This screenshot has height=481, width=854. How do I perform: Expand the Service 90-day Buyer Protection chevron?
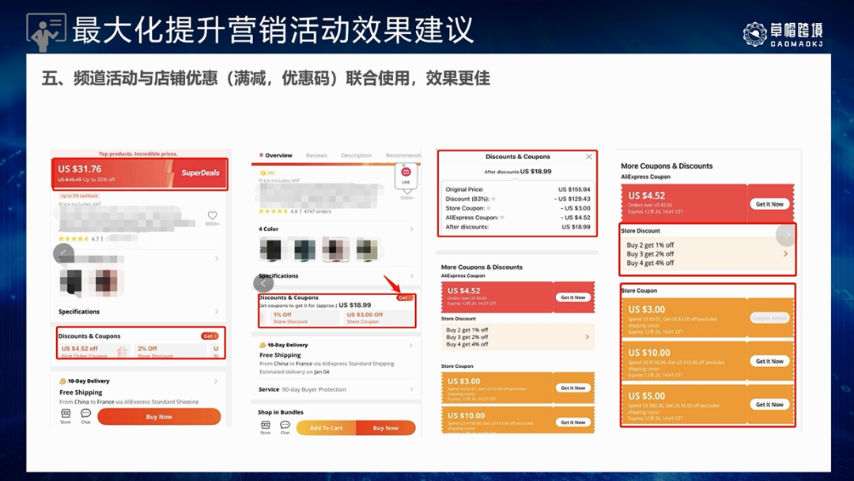tap(411, 389)
